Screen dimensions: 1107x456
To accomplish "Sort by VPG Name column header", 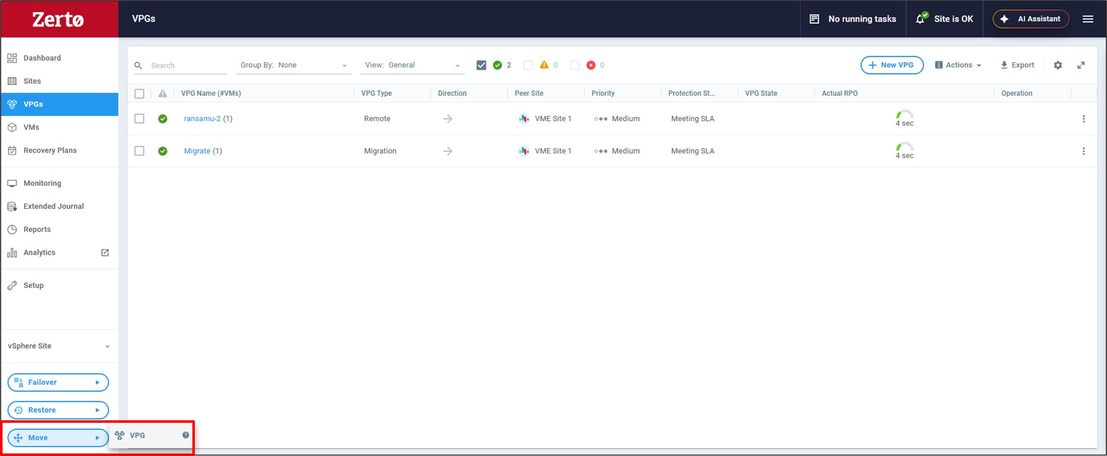I will coord(211,94).
